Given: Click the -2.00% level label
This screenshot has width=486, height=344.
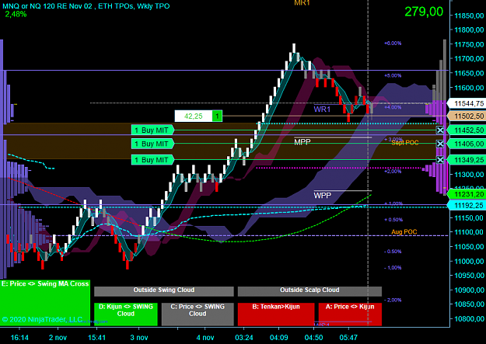Looking at the screenshot, I should [x=393, y=300].
